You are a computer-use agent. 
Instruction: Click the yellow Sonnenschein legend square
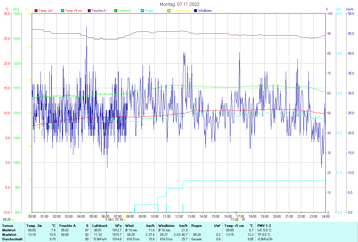pos(169,11)
